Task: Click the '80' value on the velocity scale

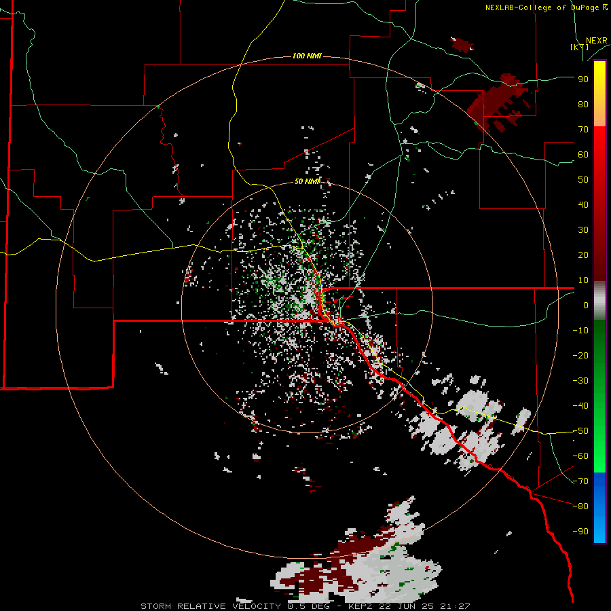Action: click(x=583, y=105)
